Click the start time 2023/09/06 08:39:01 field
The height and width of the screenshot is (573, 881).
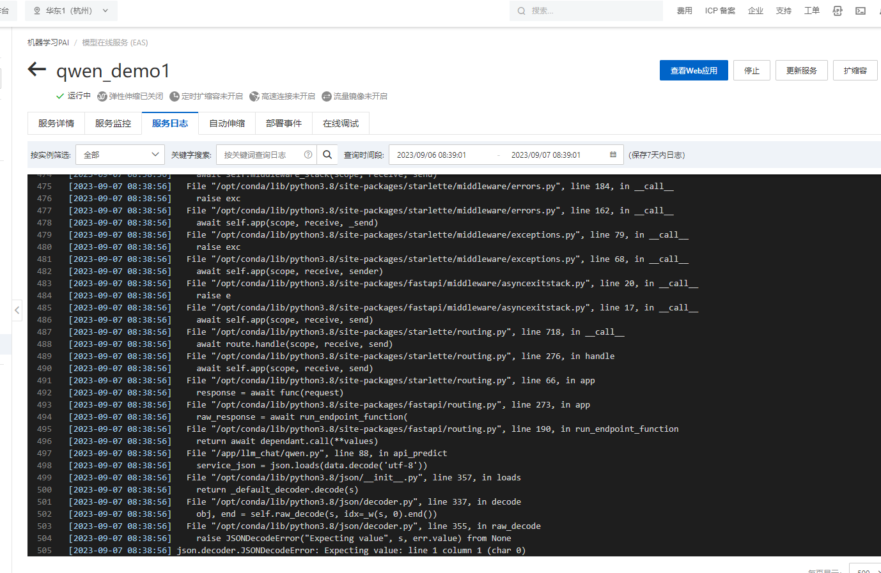[432, 155]
